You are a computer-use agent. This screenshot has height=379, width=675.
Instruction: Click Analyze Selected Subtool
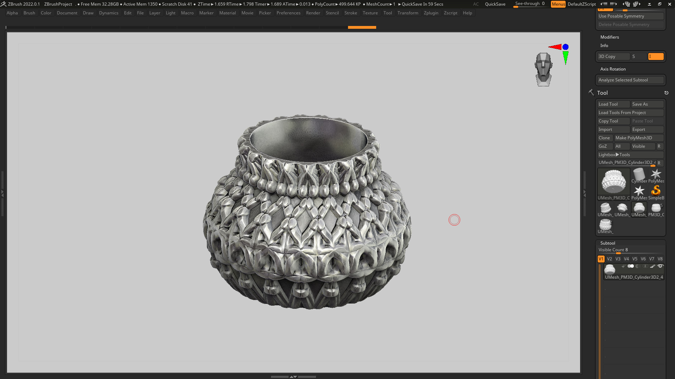point(630,80)
